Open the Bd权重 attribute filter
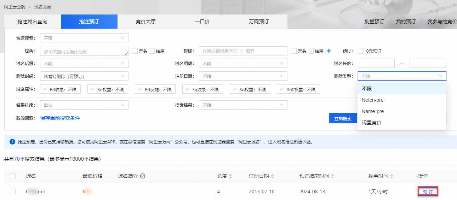The width and height of the screenshot is (457, 200). click(108, 89)
